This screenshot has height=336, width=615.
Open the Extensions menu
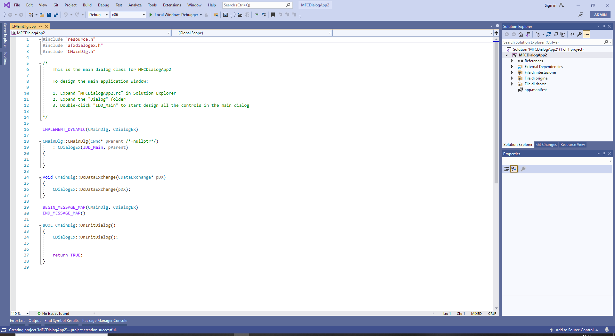pos(172,5)
